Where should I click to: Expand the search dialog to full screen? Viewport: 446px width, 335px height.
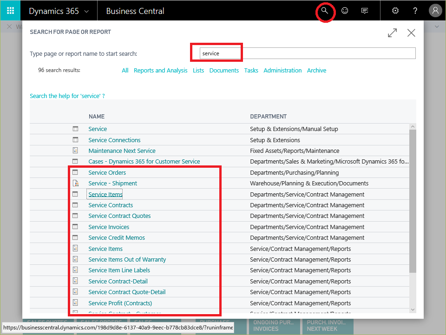coord(393,33)
